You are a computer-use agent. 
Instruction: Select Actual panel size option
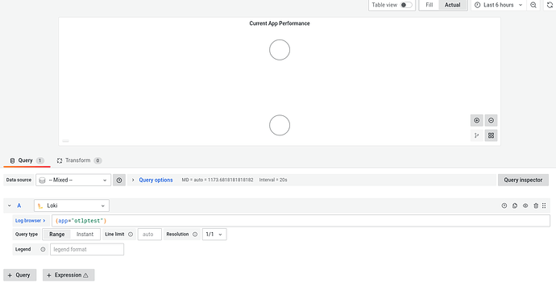coord(453,5)
